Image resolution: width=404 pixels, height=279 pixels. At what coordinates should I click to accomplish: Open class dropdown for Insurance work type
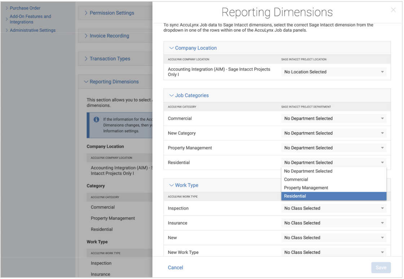tap(334, 223)
